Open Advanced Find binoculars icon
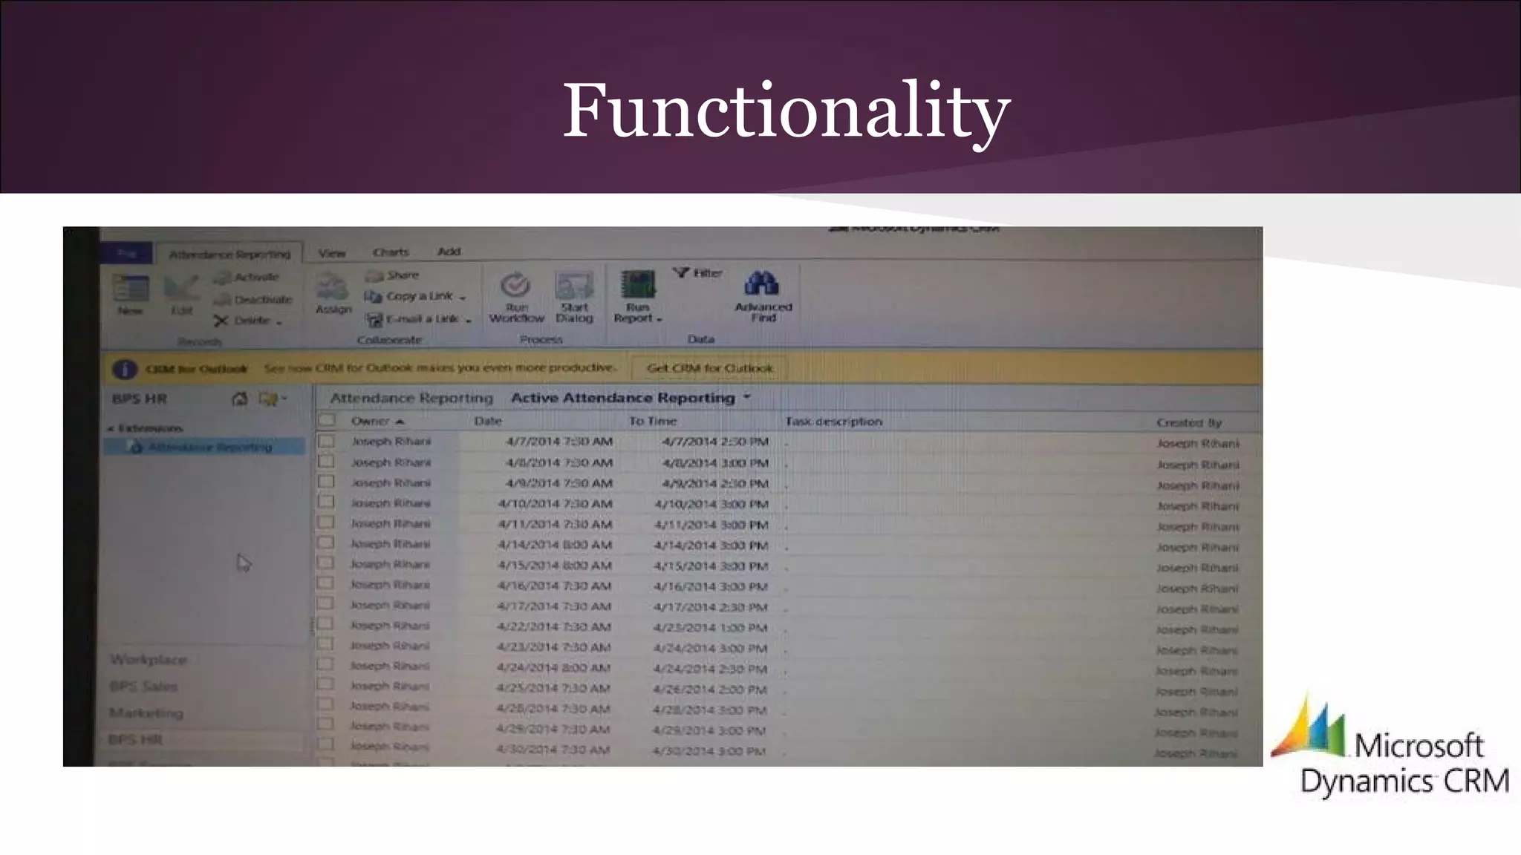Screen dimensions: 1521x855 click(x=762, y=284)
